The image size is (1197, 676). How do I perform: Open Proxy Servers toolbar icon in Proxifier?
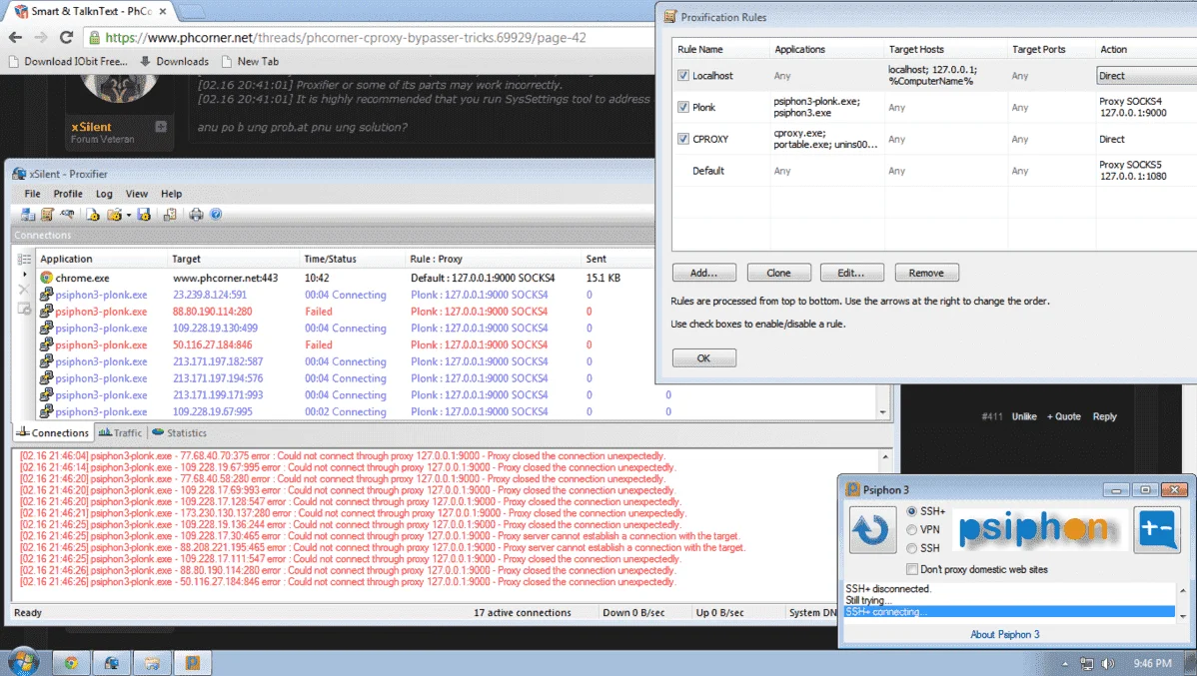[x=28, y=215]
